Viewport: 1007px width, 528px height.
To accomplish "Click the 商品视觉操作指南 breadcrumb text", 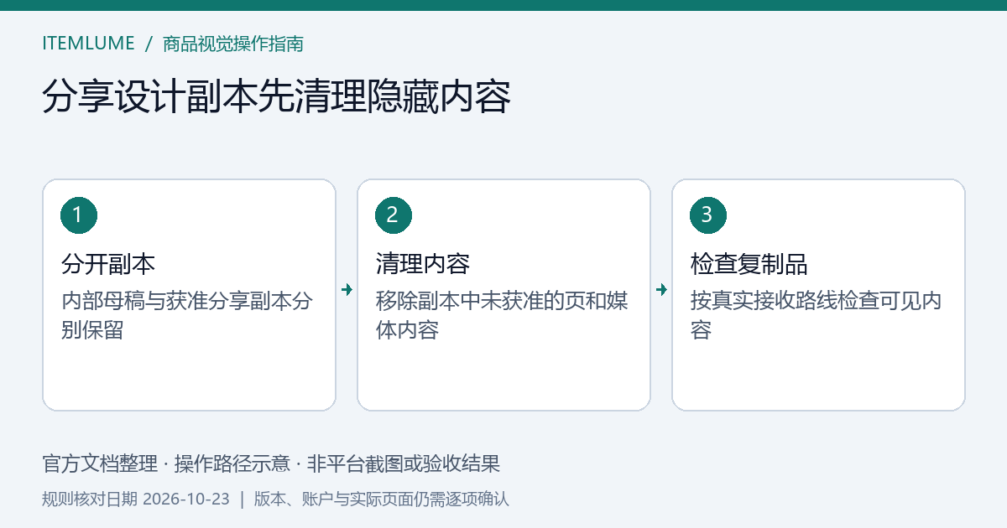I will (x=232, y=44).
